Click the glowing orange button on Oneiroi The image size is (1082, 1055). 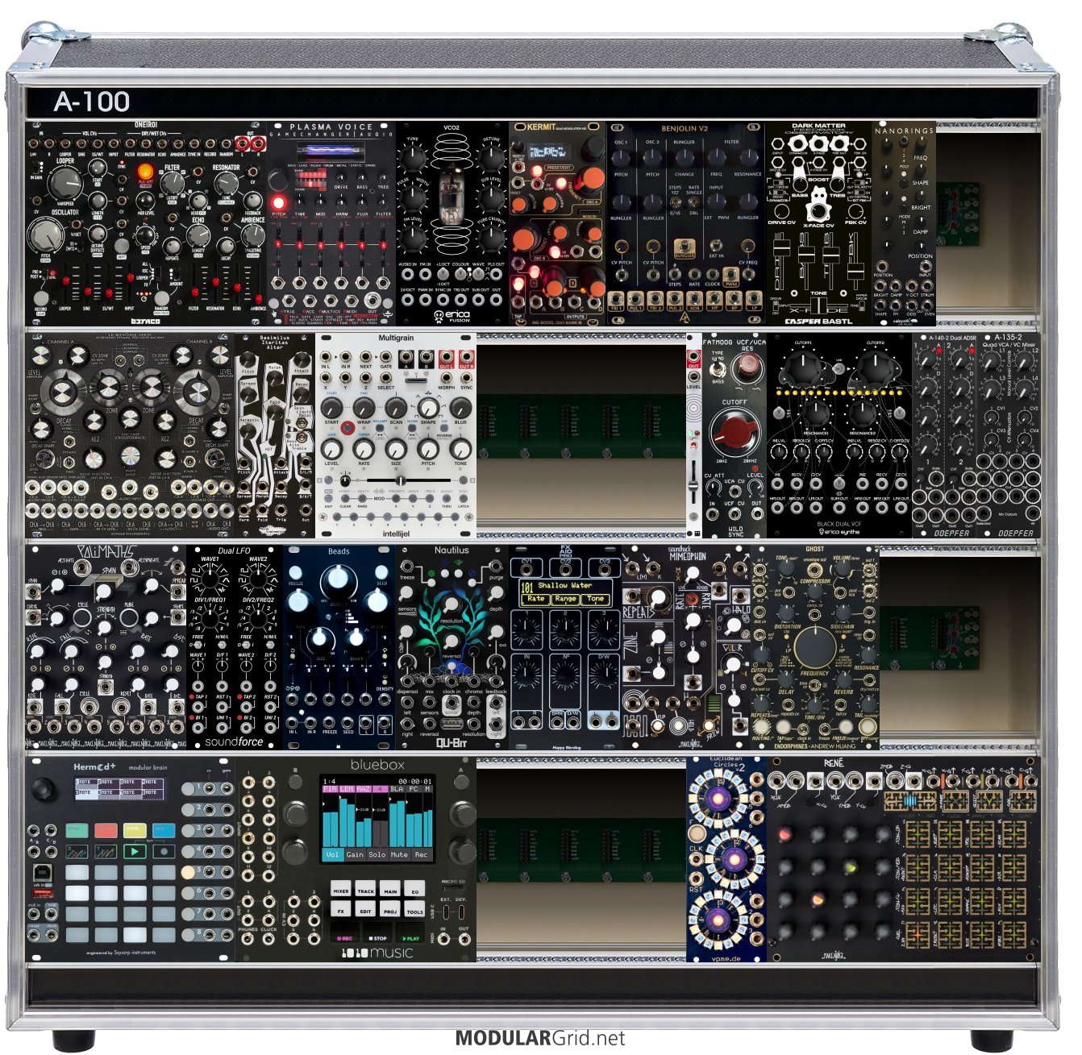click(145, 172)
